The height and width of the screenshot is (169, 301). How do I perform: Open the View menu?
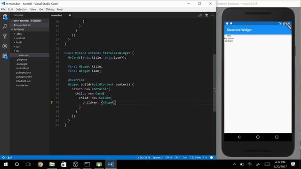tap(33, 9)
